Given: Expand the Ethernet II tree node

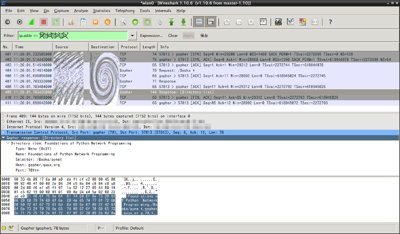Looking at the screenshot, I should [3, 121].
